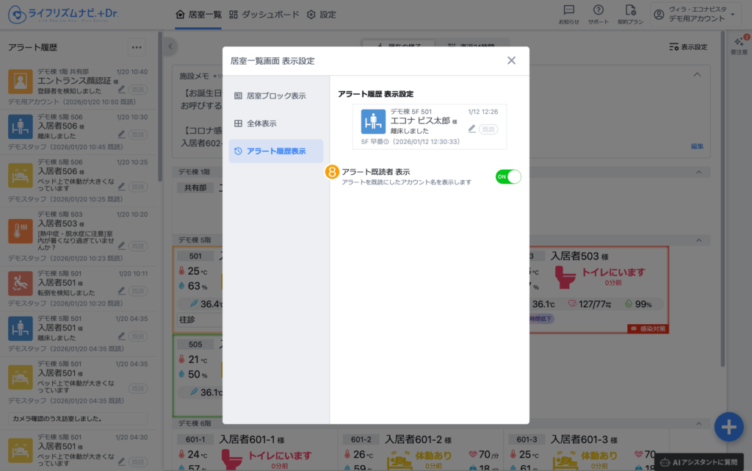This screenshot has width=752, height=471.
Task: Open the 設定 menu item
Action: coord(322,14)
